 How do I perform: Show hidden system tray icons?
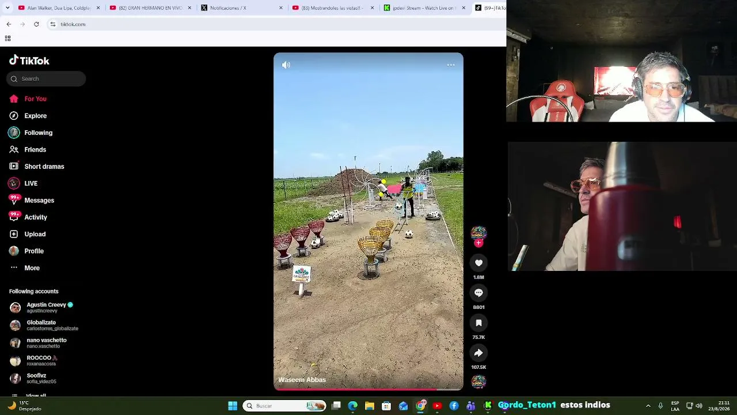coord(648,406)
